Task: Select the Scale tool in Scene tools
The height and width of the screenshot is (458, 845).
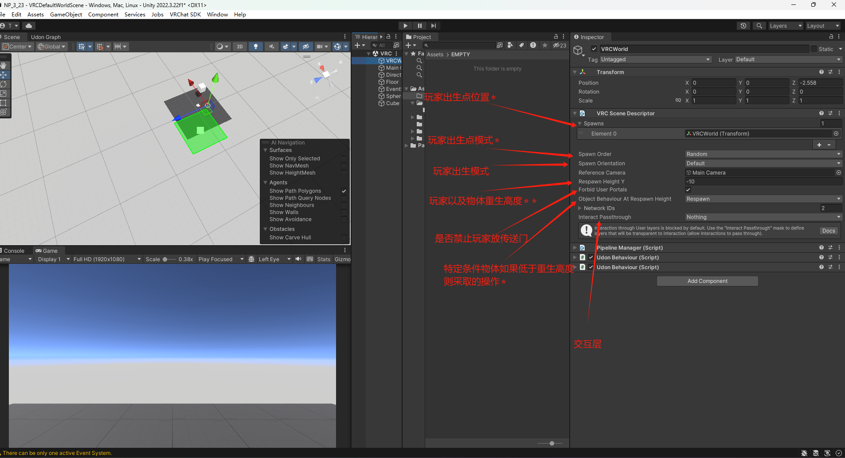Action: (4, 94)
